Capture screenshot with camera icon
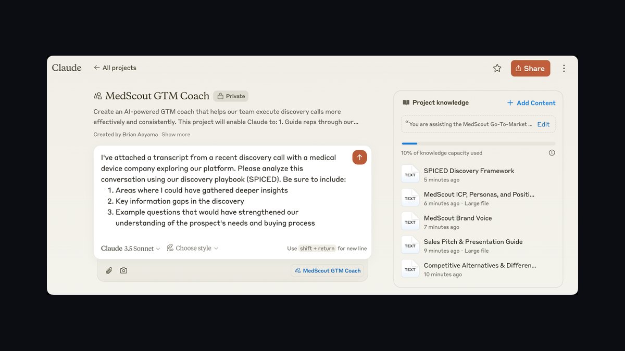Viewport: 625px width, 351px height. (x=123, y=270)
